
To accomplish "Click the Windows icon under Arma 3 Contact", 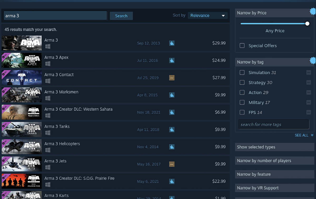I will tap(47, 81).
